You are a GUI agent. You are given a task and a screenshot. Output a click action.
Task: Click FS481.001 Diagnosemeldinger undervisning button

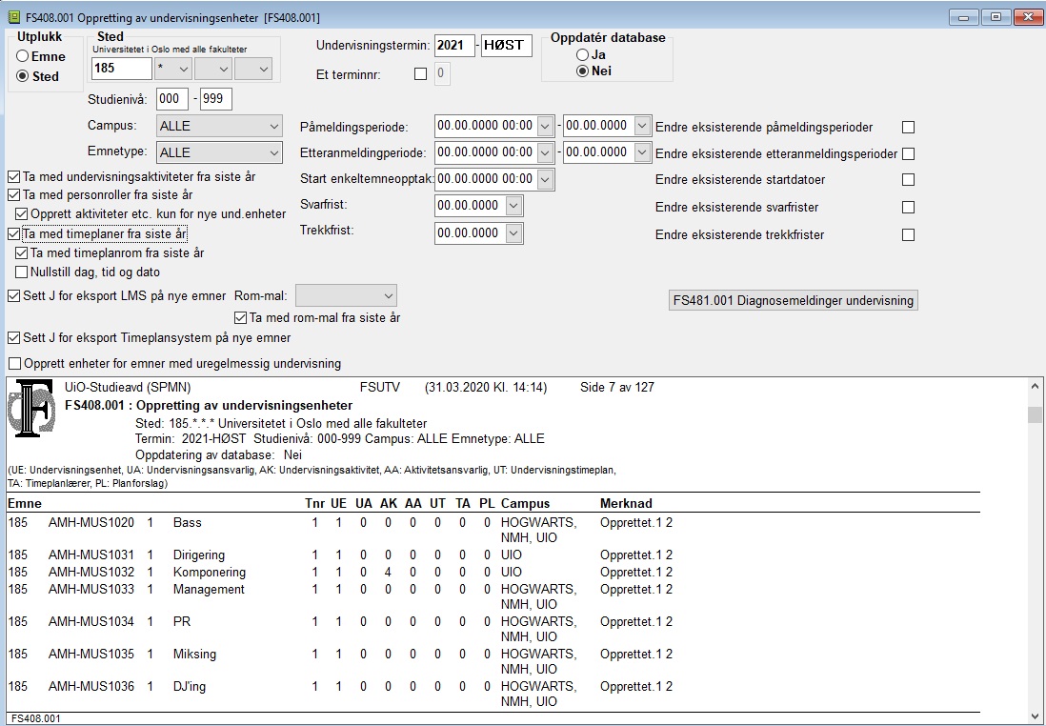tap(794, 300)
